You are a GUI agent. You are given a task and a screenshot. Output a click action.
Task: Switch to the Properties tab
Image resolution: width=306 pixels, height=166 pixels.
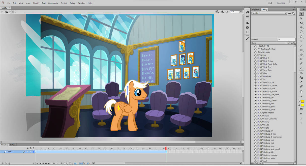[255, 10]
